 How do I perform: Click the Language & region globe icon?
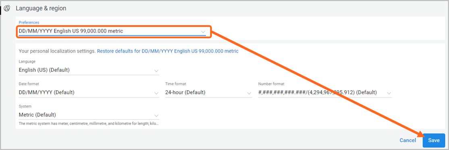7,8
